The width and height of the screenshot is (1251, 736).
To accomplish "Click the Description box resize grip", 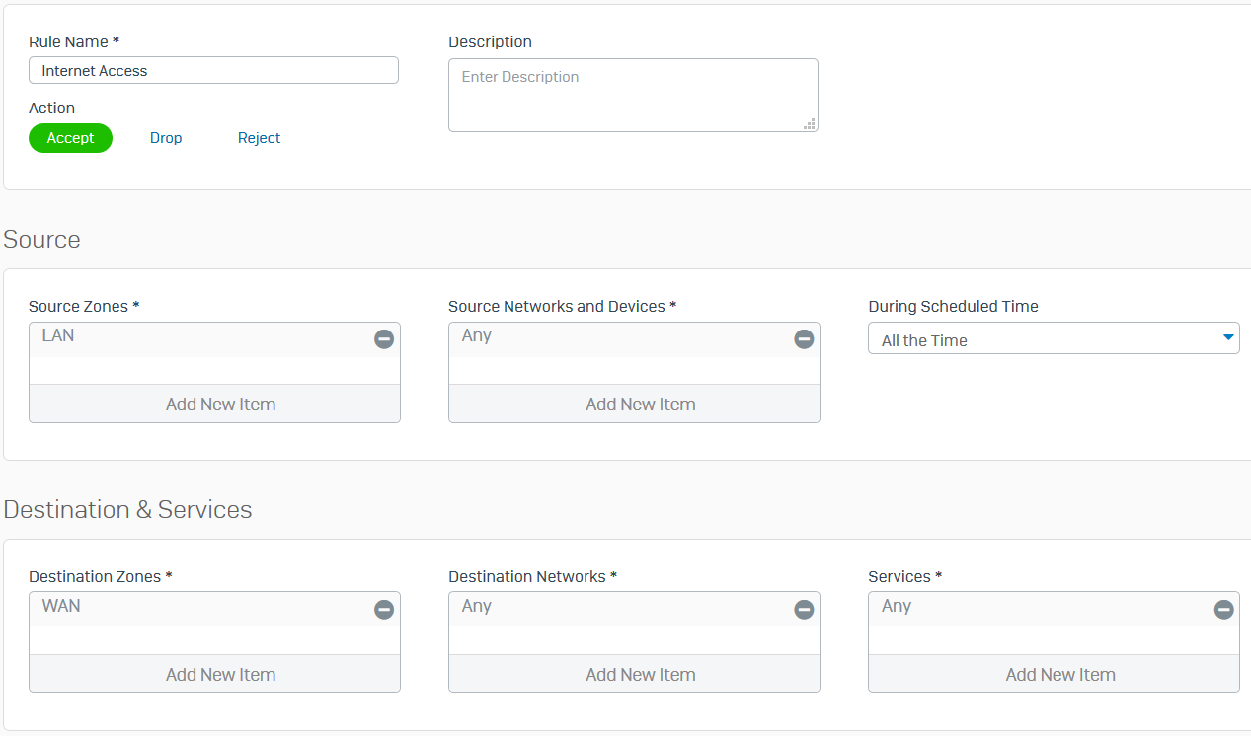I will (x=810, y=123).
